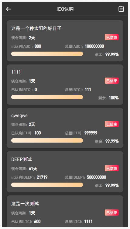Open the DEEP测试 project title
The height and width of the screenshot is (229, 130).
(22, 159)
